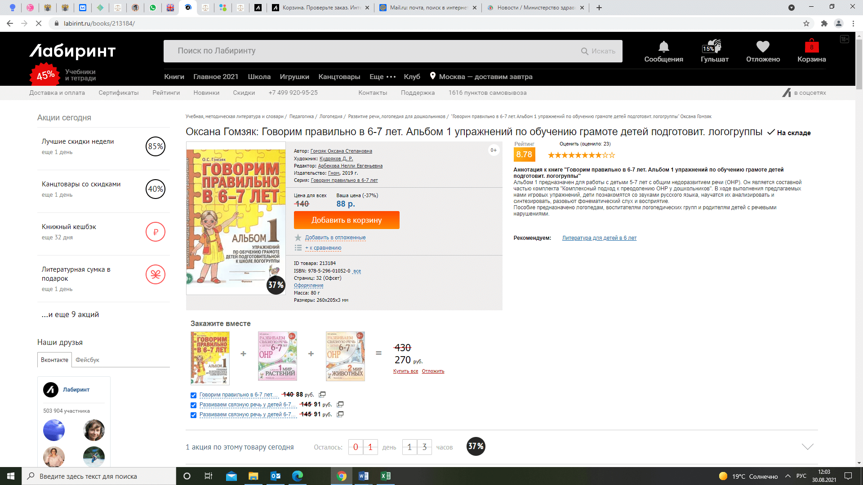
Task: Click the ruble icon for Книжный кешбэк
Action: pyautogui.click(x=156, y=232)
